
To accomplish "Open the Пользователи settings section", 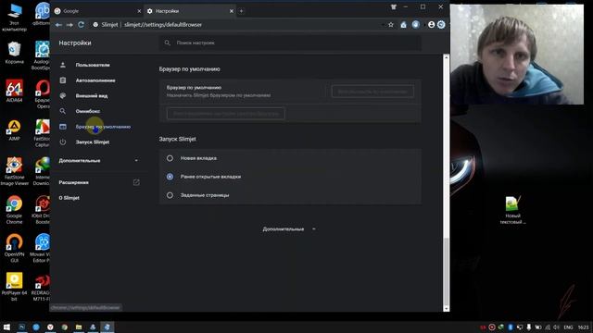I will (93, 65).
